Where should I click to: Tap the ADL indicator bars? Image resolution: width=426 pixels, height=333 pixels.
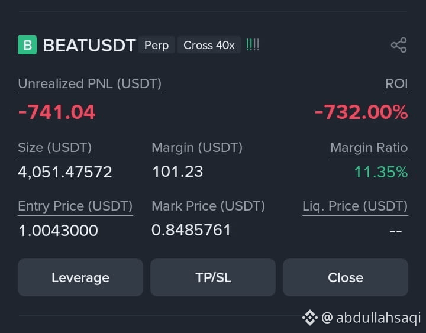point(253,45)
